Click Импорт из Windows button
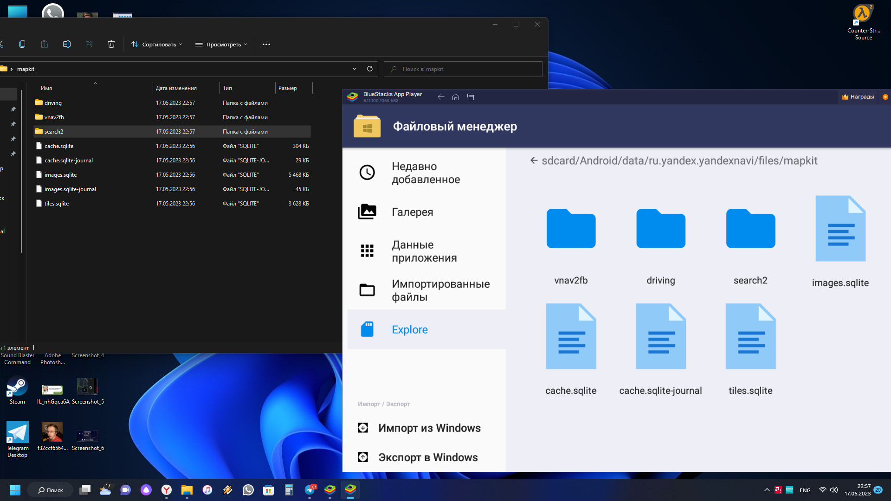891x501 pixels. click(x=429, y=428)
